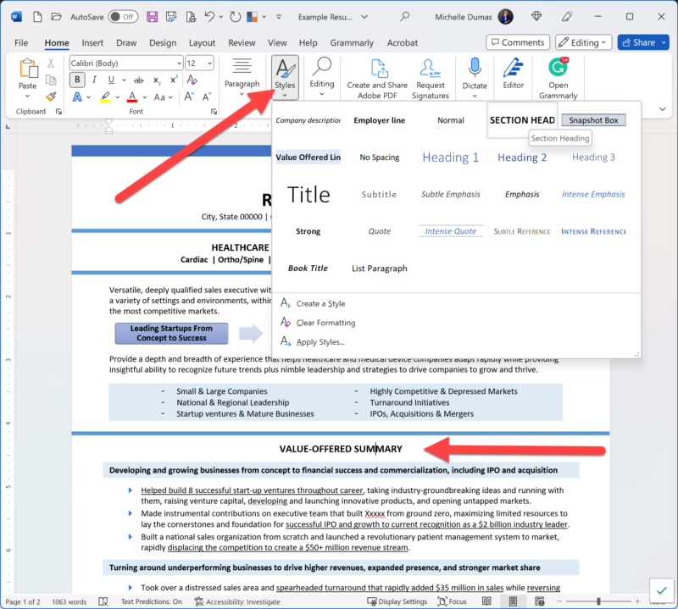Screen dimensions: 678x609
Task: Apply italic formatting
Action: coord(94,80)
